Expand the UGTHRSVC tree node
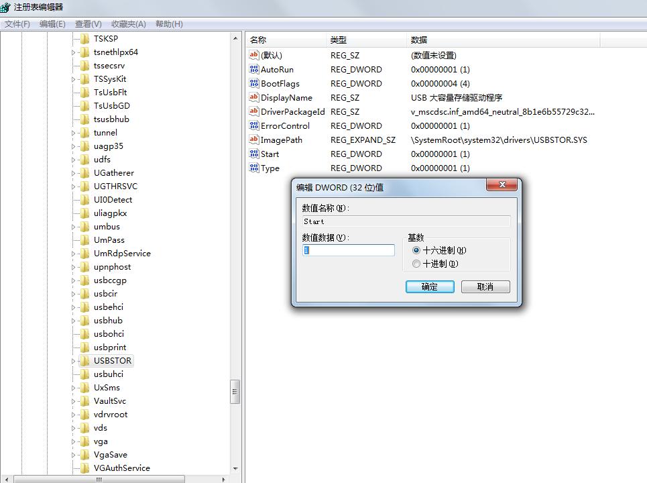The image size is (647, 483). click(74, 186)
